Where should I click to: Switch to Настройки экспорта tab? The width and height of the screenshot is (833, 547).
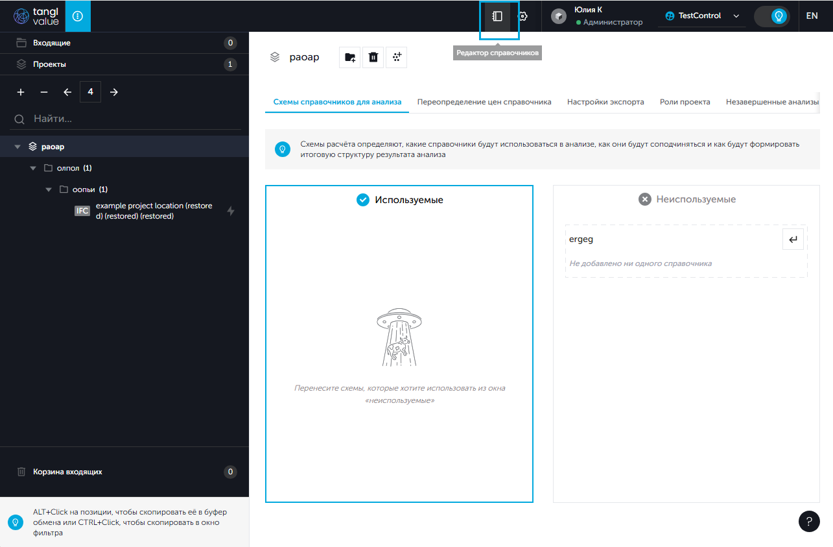pos(605,102)
